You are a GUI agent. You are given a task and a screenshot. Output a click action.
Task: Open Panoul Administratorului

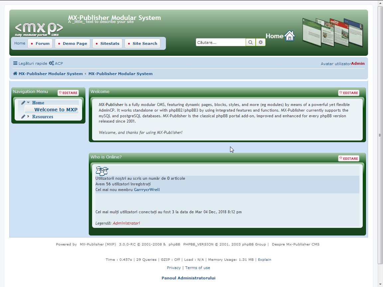(x=188, y=278)
